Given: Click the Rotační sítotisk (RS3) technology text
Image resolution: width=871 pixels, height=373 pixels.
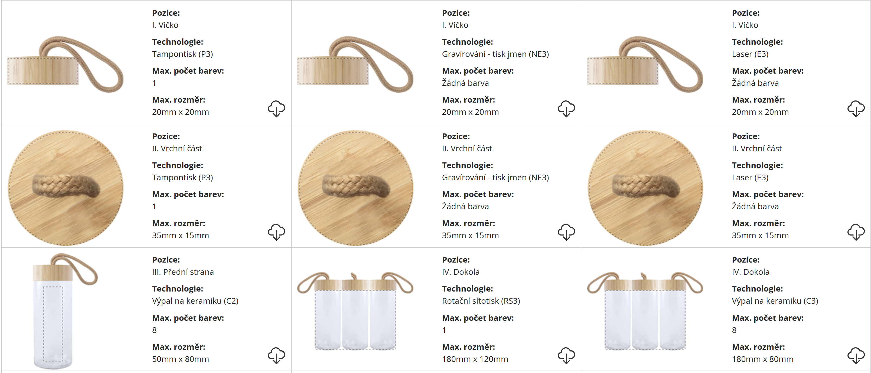Looking at the screenshot, I should click(481, 301).
